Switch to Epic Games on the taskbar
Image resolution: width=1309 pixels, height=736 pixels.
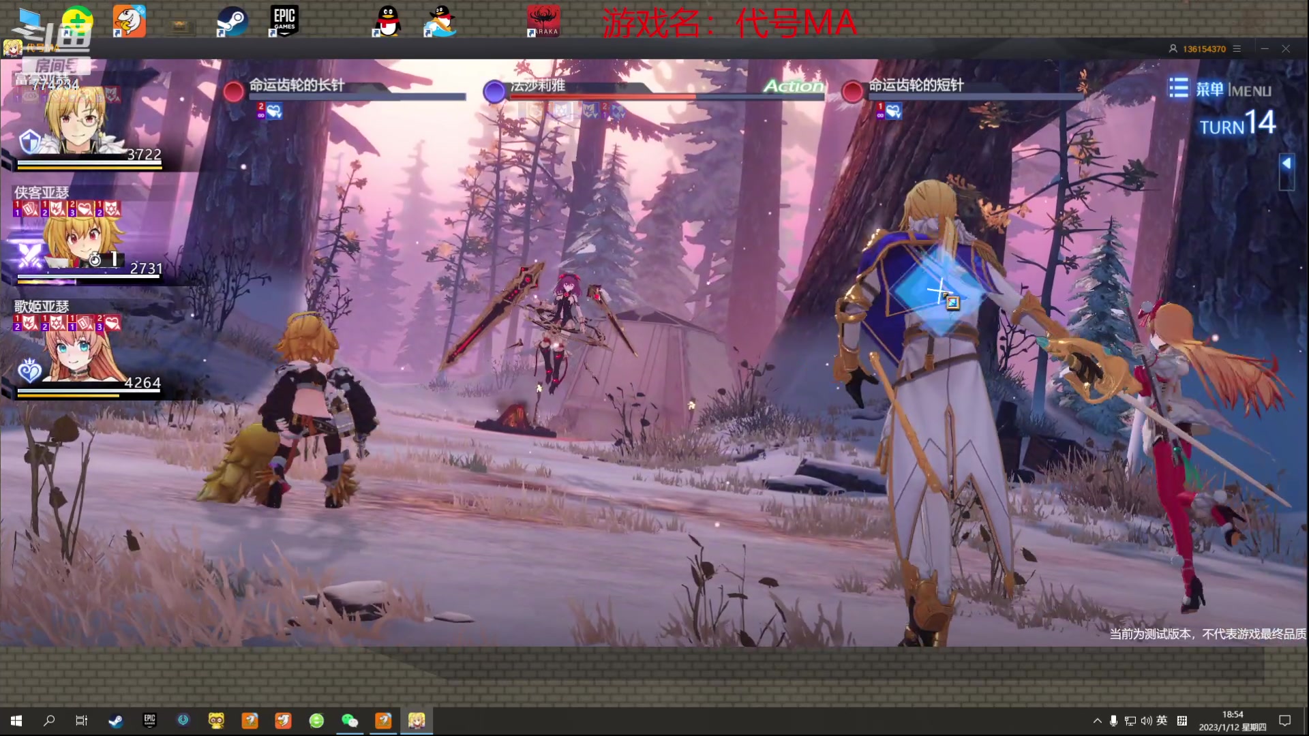tap(149, 720)
